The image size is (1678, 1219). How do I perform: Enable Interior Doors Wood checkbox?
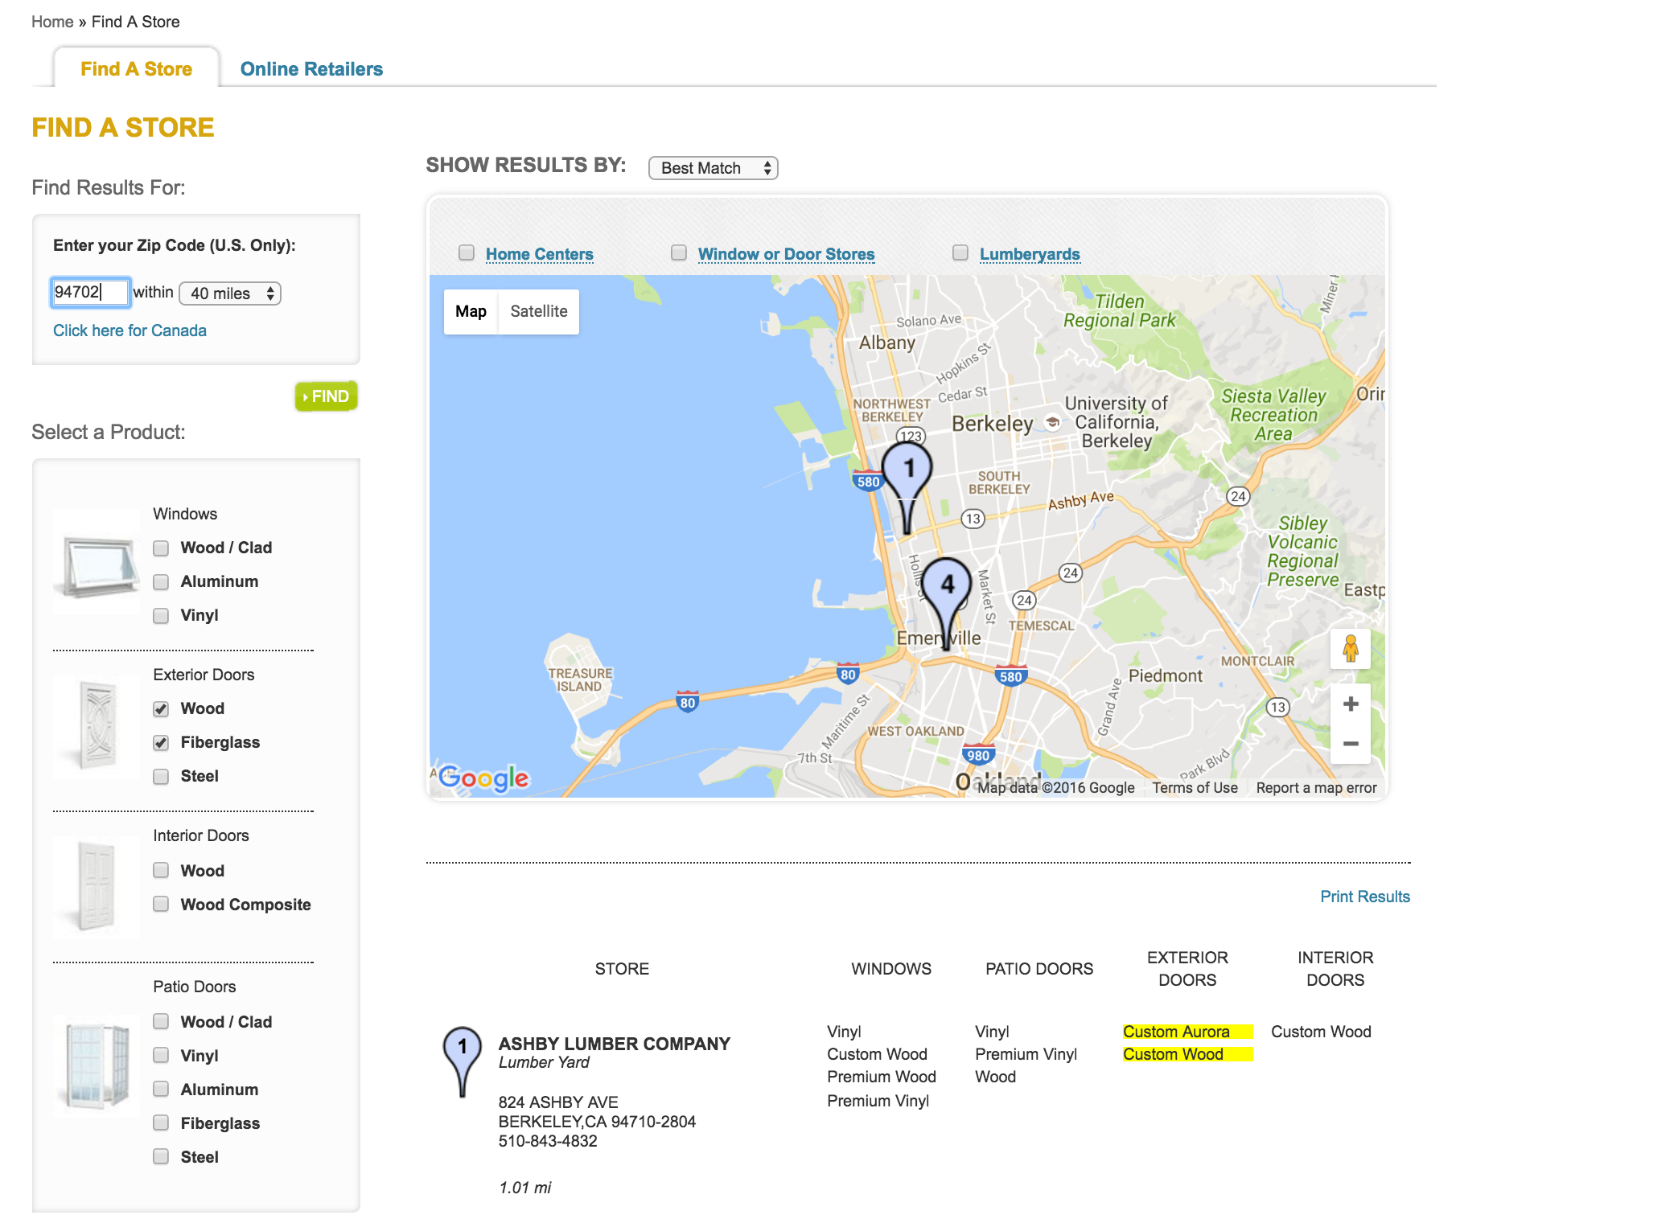point(161,870)
